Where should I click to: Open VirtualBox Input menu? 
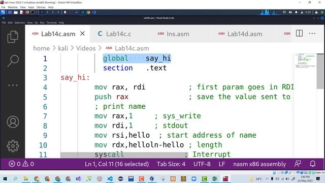[x=31, y=7]
